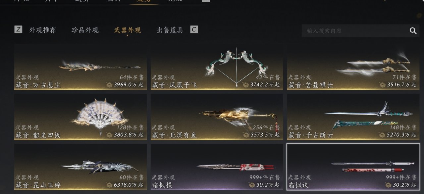Click coin icon beside 3573.5万起 price
The image size is (424, 194).
(246, 135)
